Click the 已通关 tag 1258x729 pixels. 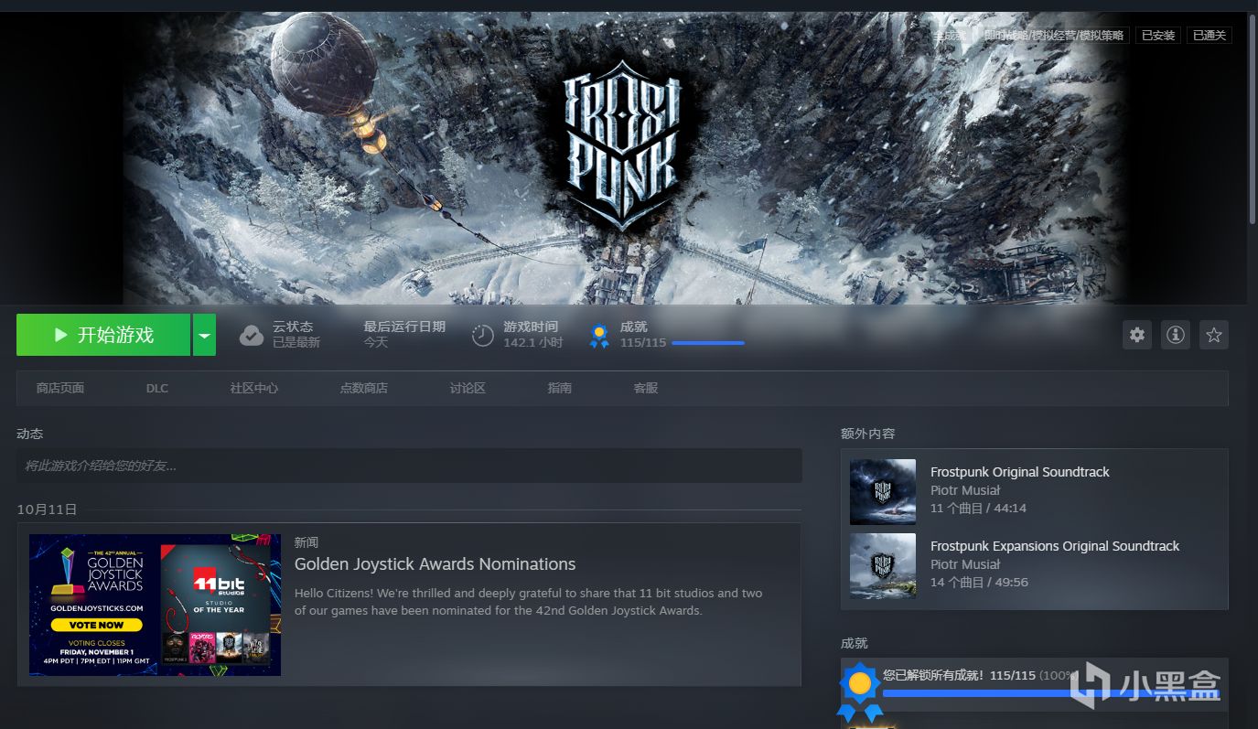coord(1210,36)
